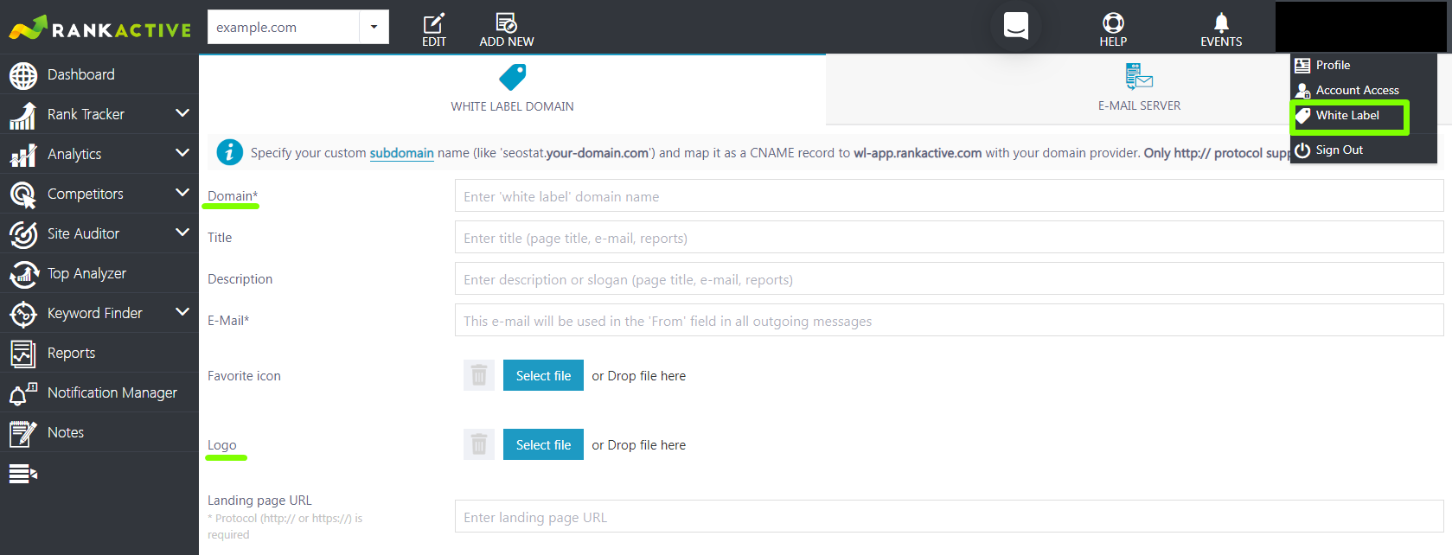Focus the Domain input field
The height and width of the screenshot is (555, 1452).
[x=949, y=196]
